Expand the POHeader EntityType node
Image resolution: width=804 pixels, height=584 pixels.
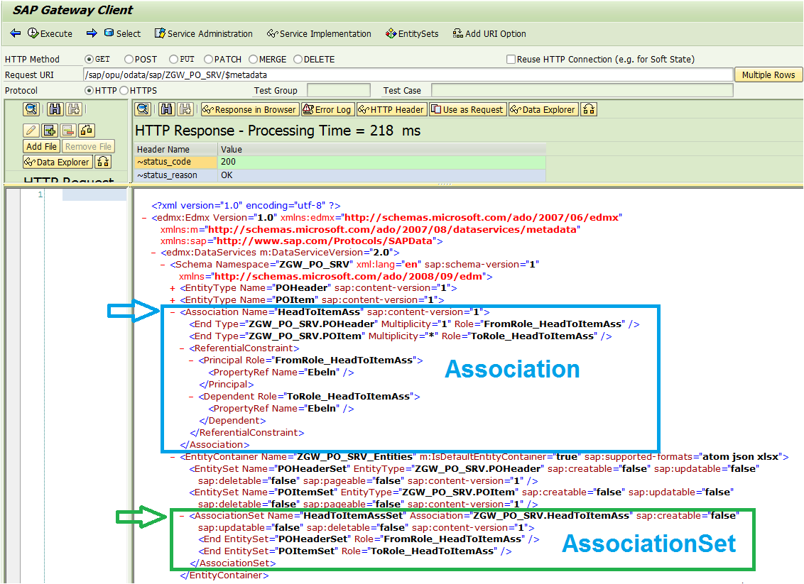[x=173, y=288]
